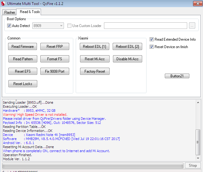203x172 pixels.
Task: Click the log scrollbar up arrow
Action: tap(198, 102)
